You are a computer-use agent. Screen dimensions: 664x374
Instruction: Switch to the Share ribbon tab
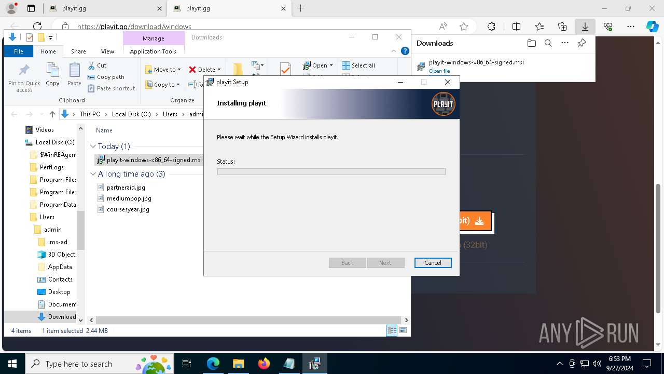[x=78, y=51]
